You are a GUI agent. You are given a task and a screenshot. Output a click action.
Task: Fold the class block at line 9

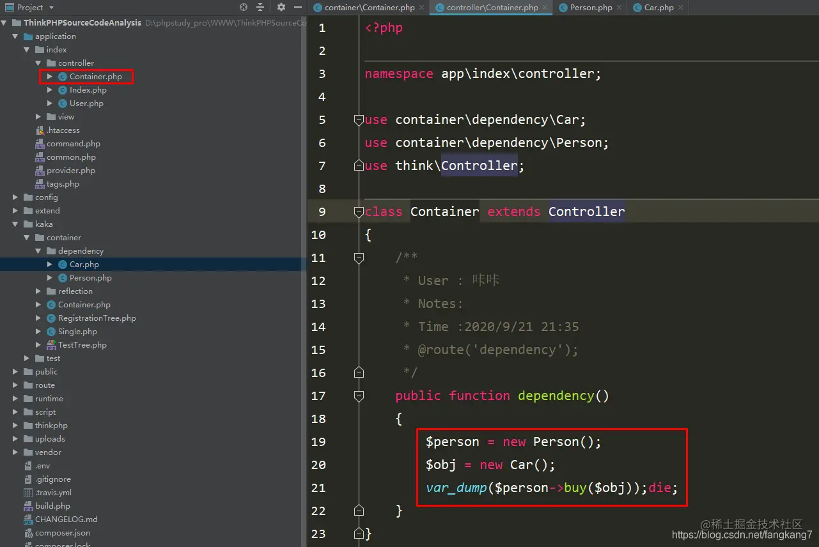click(x=359, y=212)
